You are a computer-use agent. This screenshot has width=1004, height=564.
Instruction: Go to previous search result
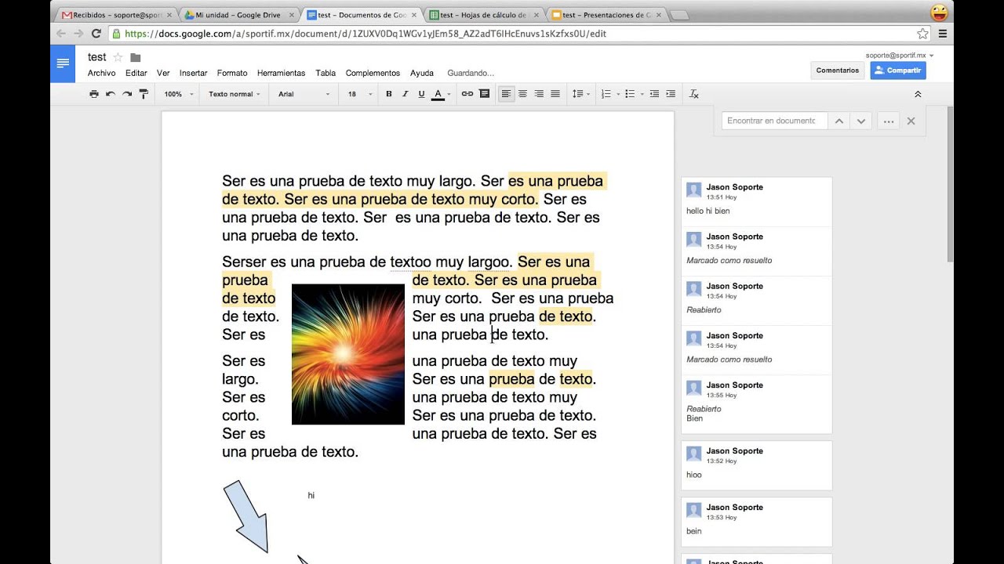(839, 121)
